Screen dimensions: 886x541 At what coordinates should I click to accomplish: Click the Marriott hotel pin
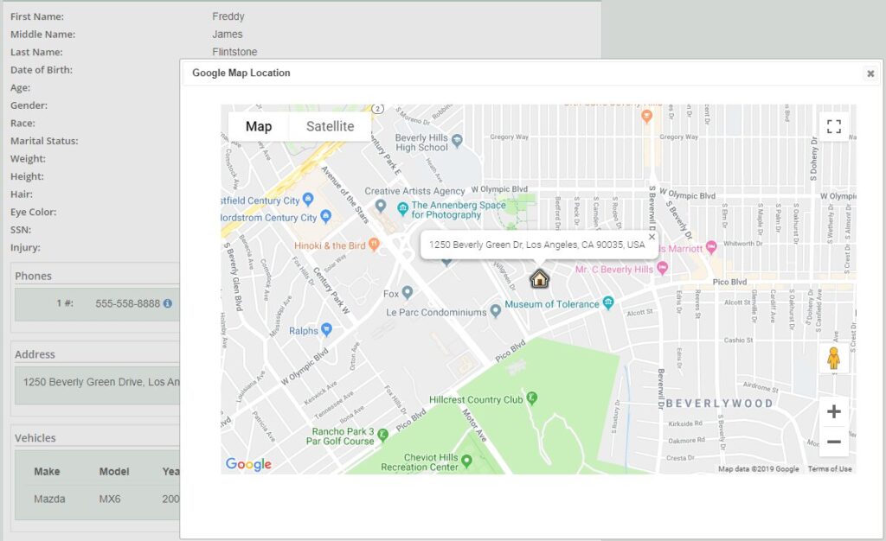point(711,246)
